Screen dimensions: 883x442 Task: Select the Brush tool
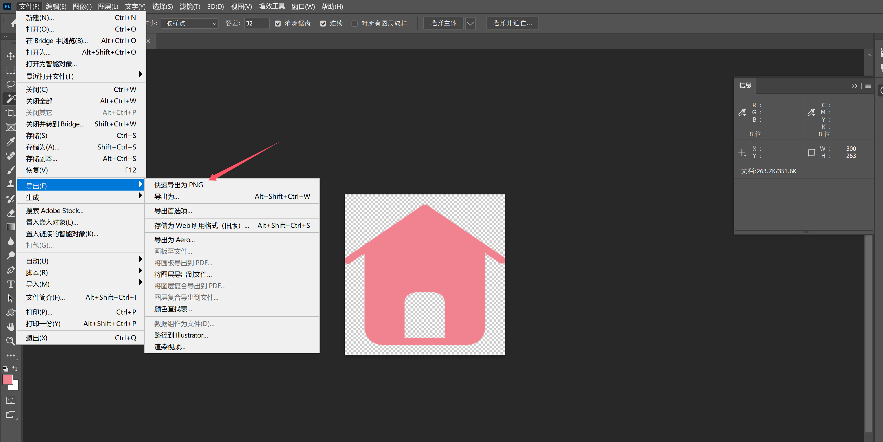11,170
